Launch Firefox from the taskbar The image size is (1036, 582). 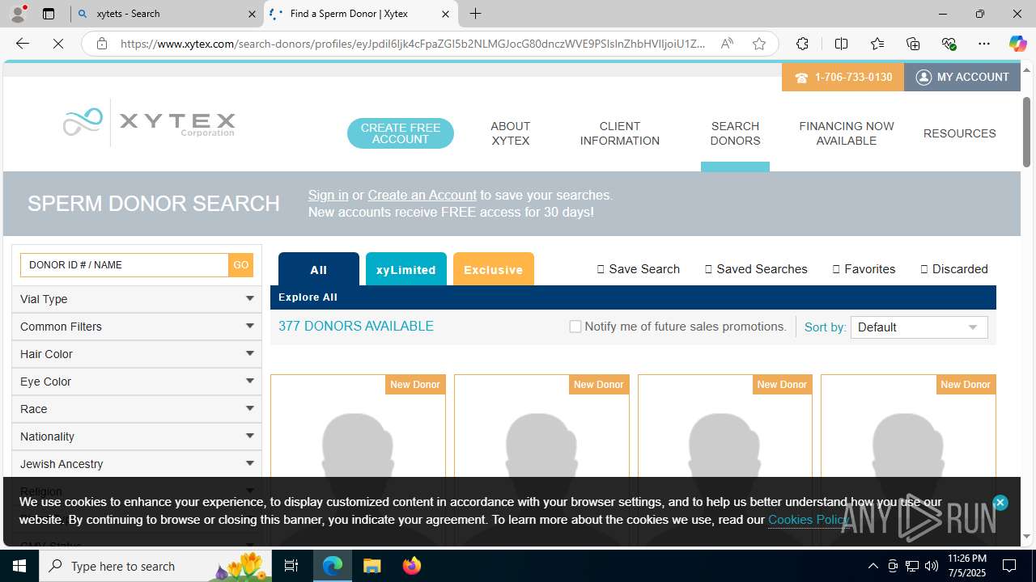click(x=411, y=566)
